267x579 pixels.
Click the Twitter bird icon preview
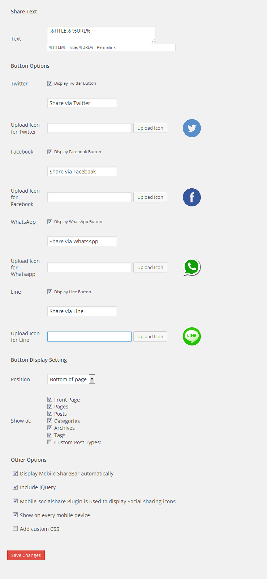point(191,128)
